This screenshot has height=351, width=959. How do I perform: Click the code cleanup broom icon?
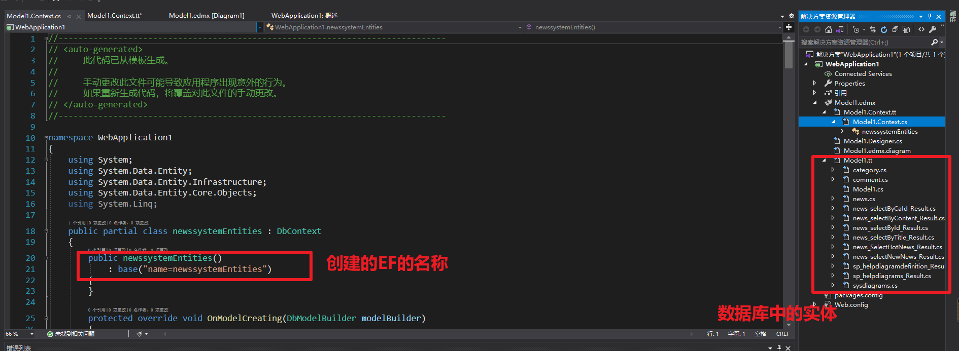click(139, 334)
